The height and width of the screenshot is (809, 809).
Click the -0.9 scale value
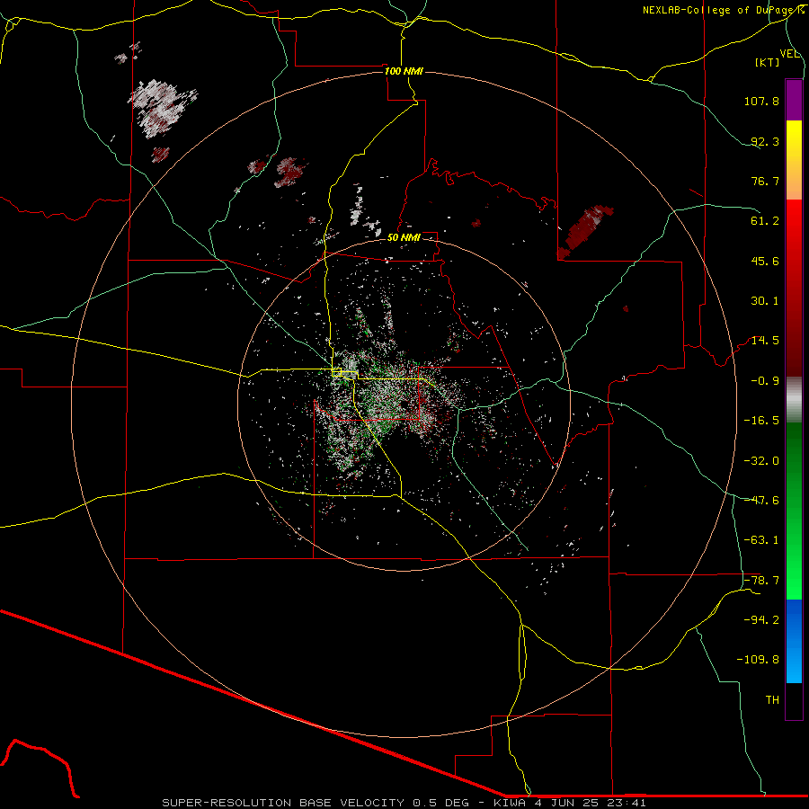click(765, 381)
